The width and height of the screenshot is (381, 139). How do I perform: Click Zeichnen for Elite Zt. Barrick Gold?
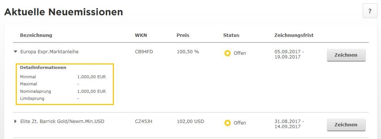[346, 125]
